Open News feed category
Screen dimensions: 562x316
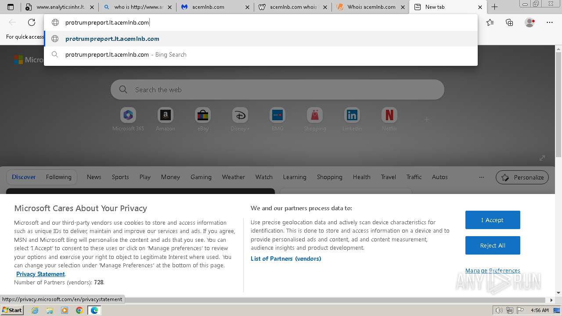click(94, 177)
